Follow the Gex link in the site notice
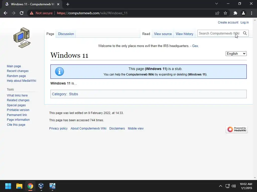The image size is (257, 192). (x=195, y=46)
